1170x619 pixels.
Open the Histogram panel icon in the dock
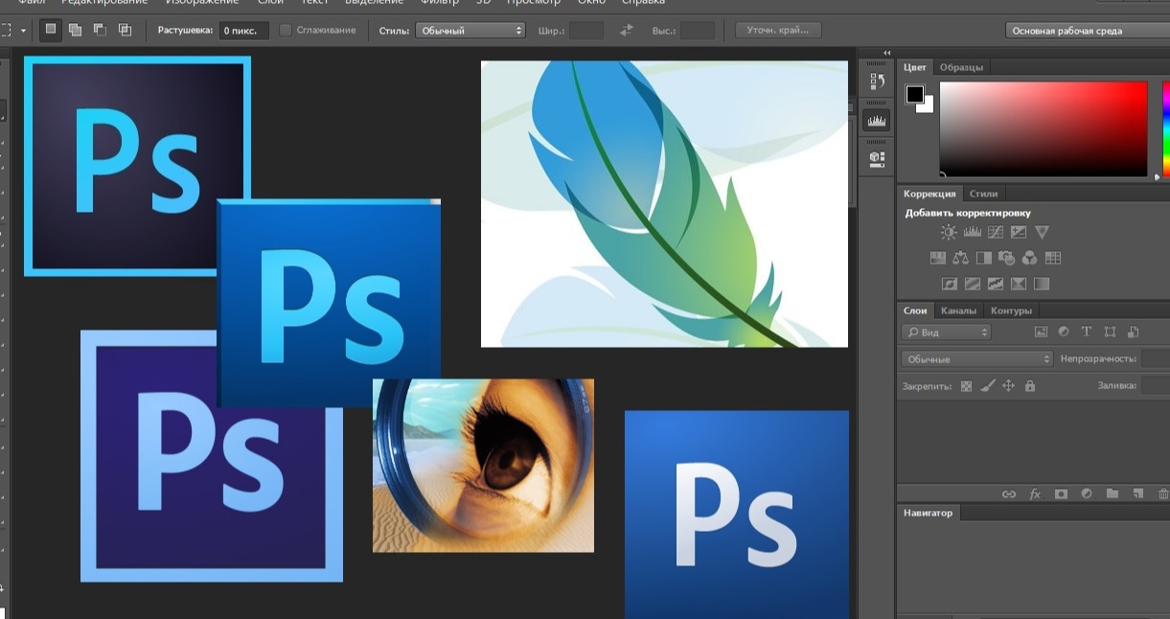[876, 120]
